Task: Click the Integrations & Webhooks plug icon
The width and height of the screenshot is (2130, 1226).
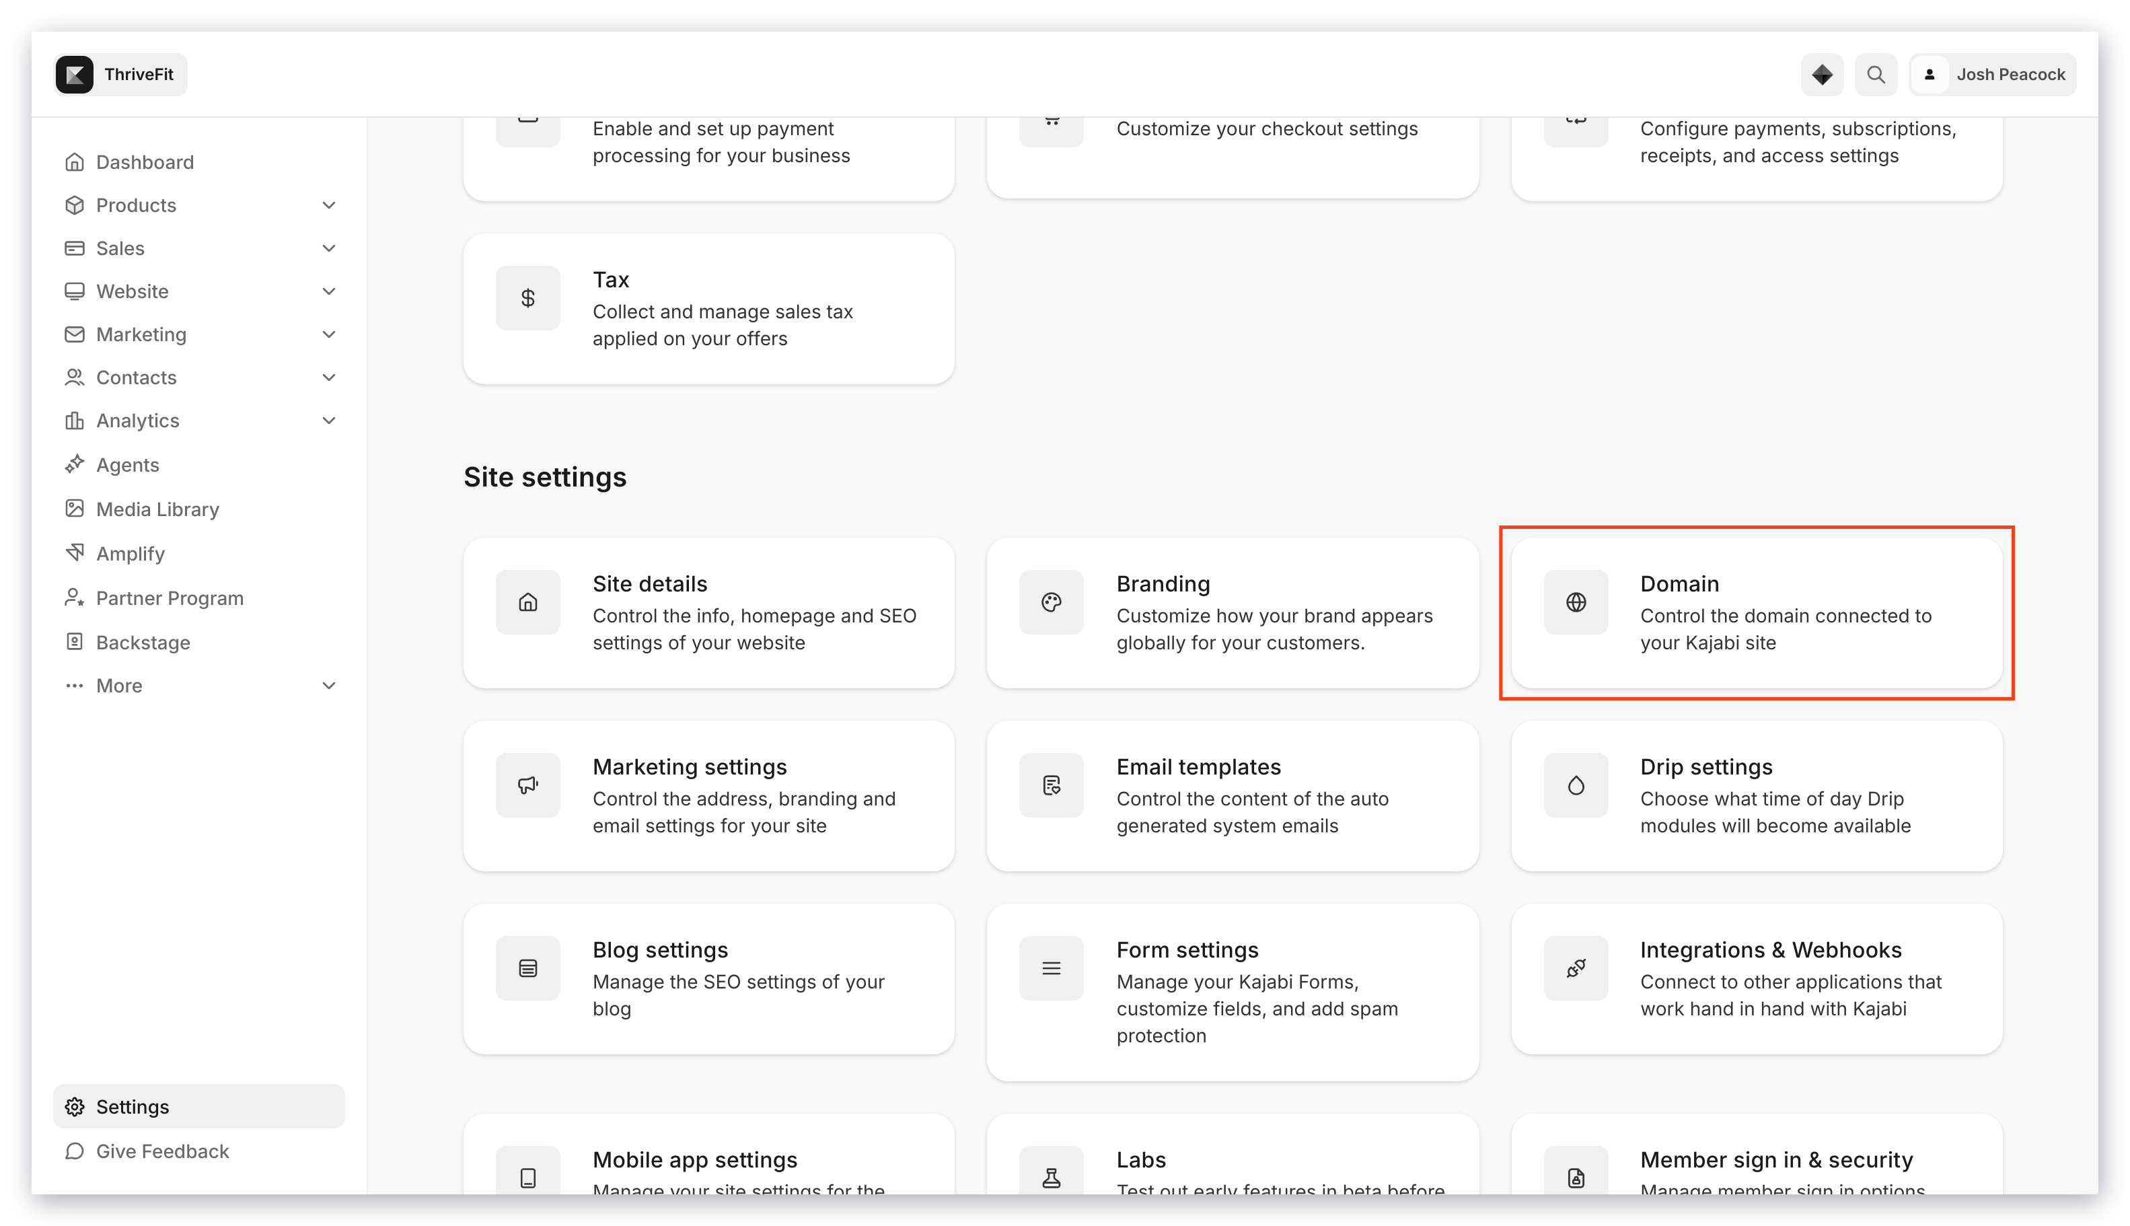Action: 1575,968
